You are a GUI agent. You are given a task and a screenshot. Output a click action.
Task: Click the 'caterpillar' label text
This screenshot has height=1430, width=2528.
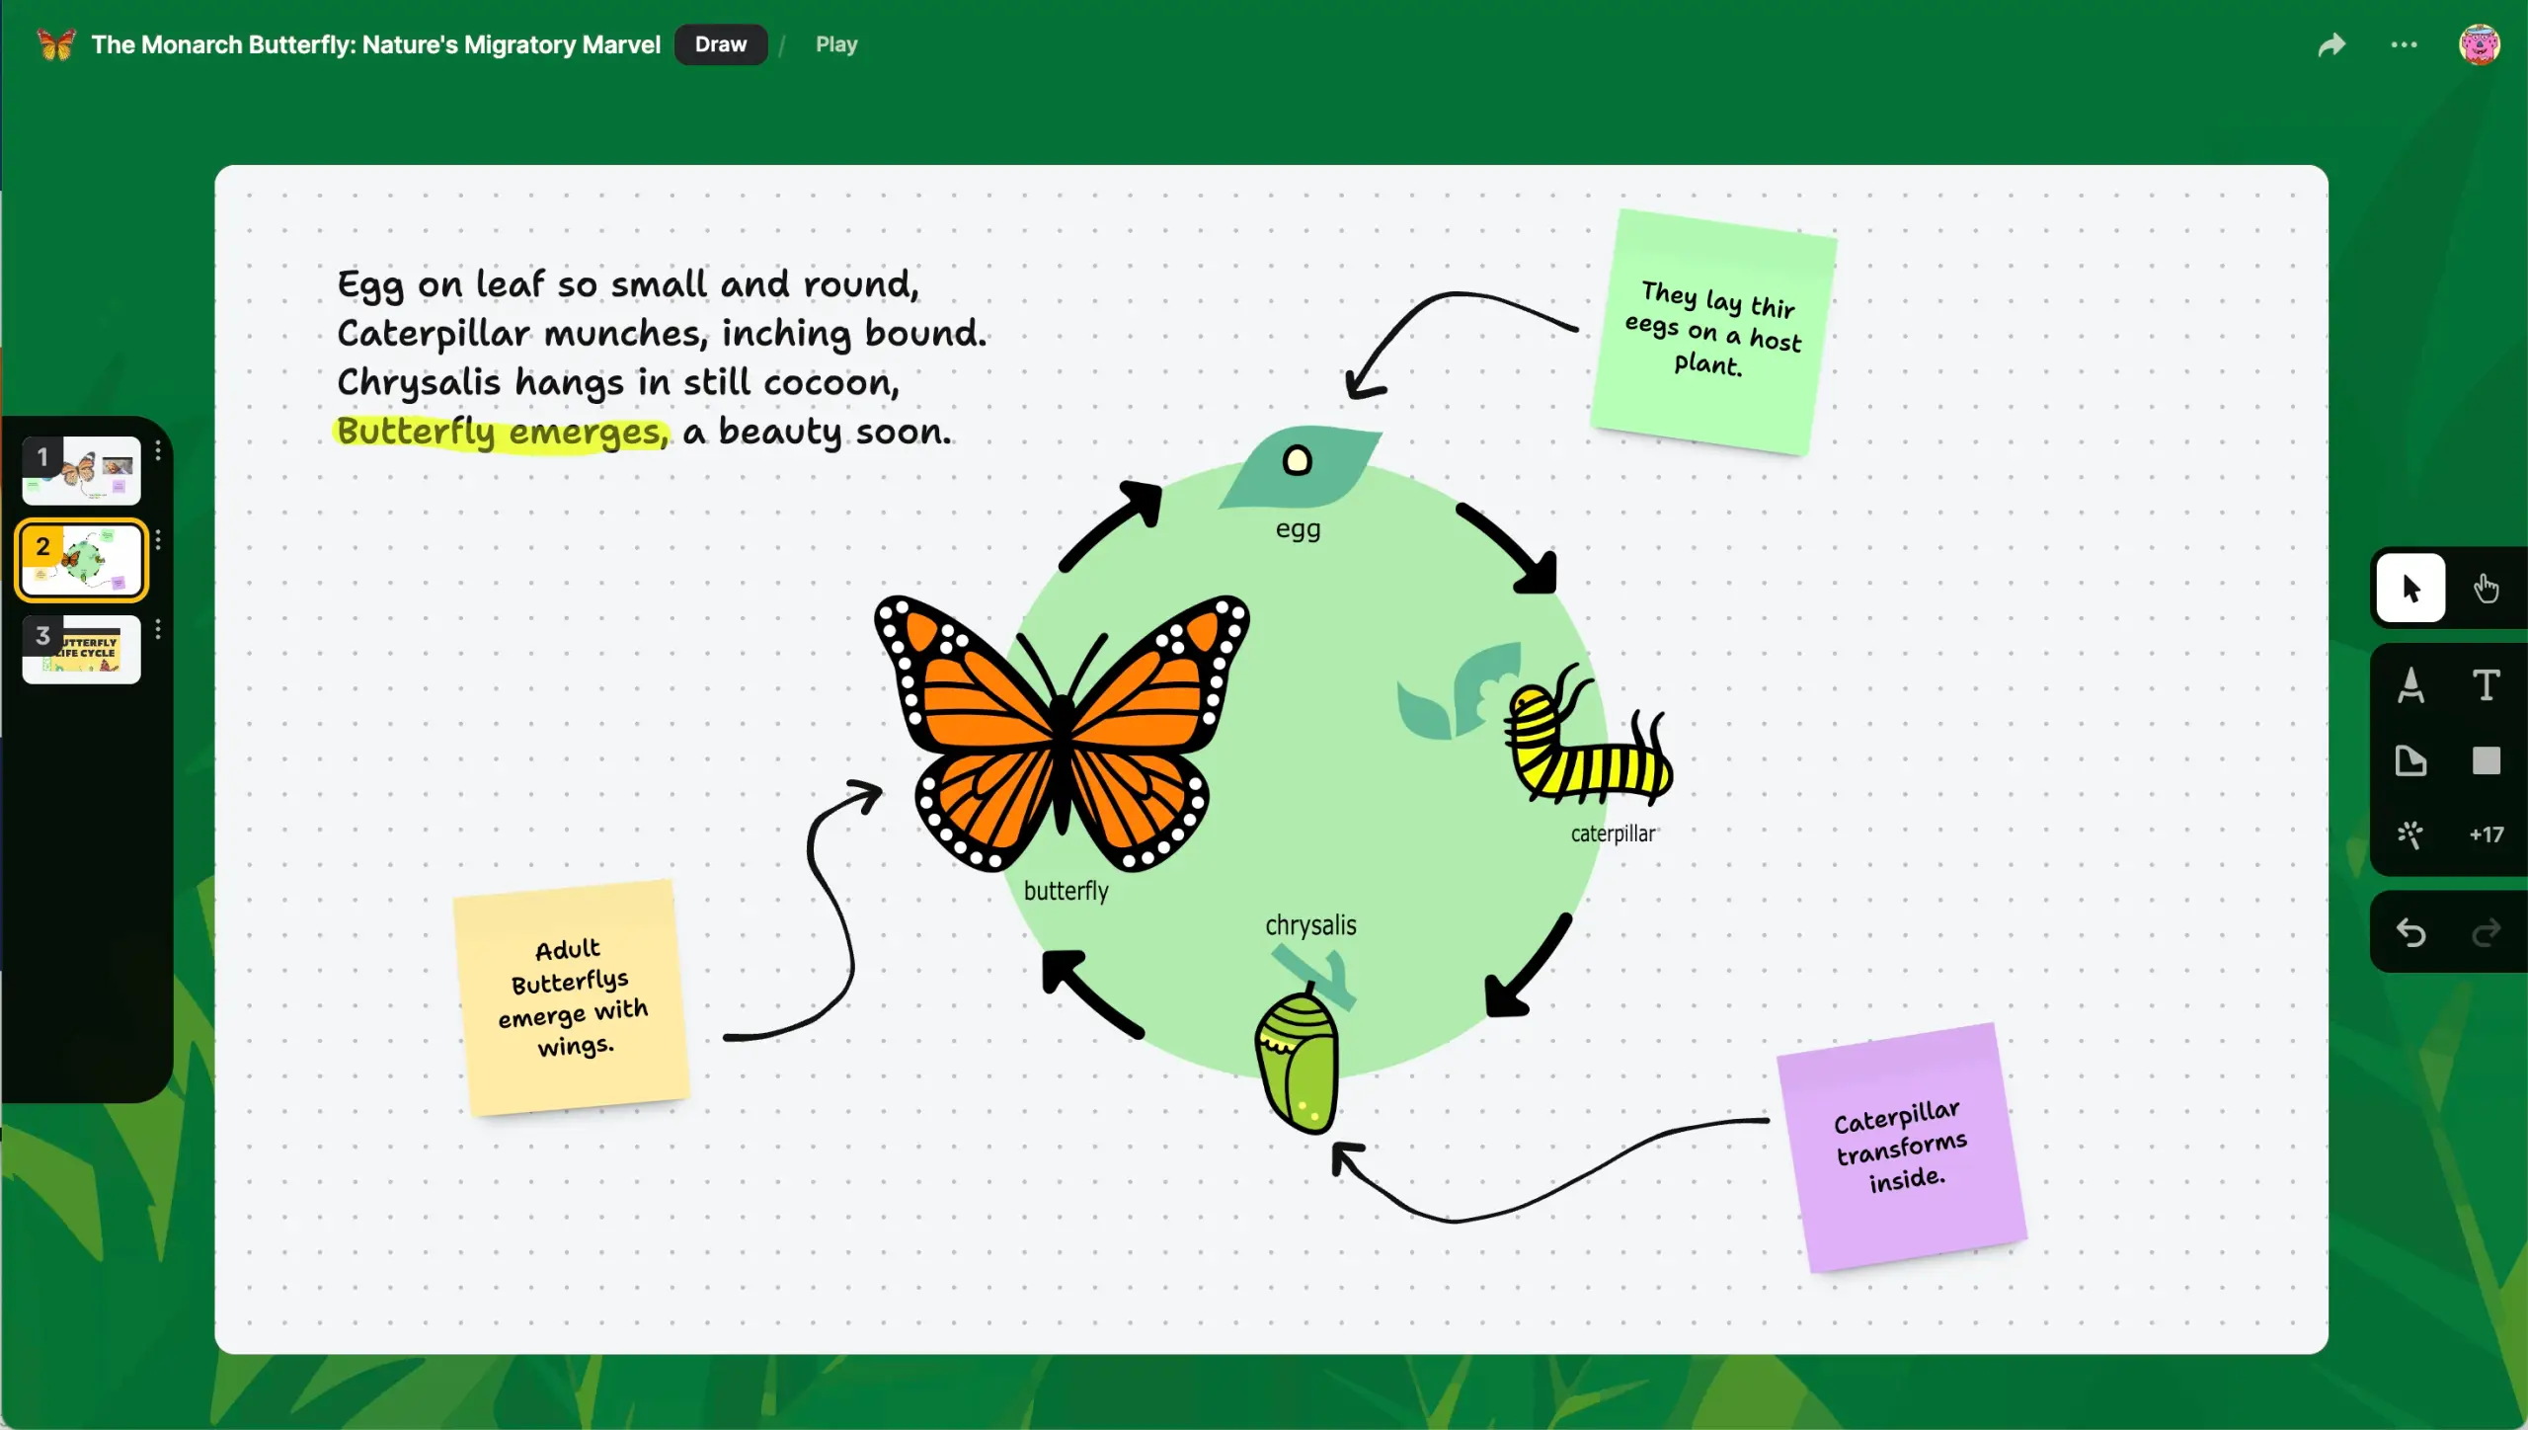1613,834
